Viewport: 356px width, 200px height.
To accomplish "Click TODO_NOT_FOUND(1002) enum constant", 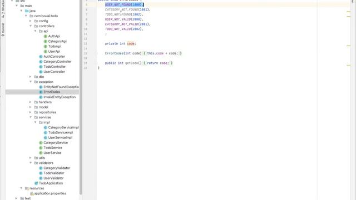I will pos(123,14).
